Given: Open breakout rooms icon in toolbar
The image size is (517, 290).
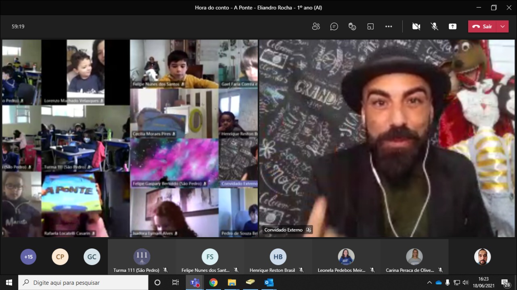Looking at the screenshot, I should [x=370, y=26].
